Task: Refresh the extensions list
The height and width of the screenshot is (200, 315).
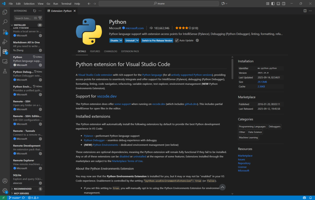Action: tap(34, 11)
